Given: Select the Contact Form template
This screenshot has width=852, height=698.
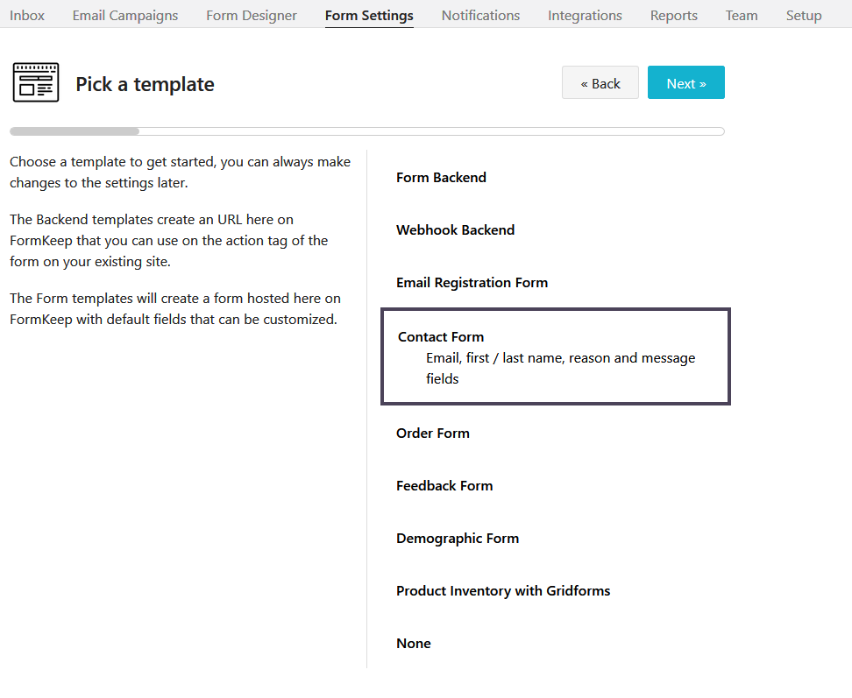Looking at the screenshot, I should 556,356.
